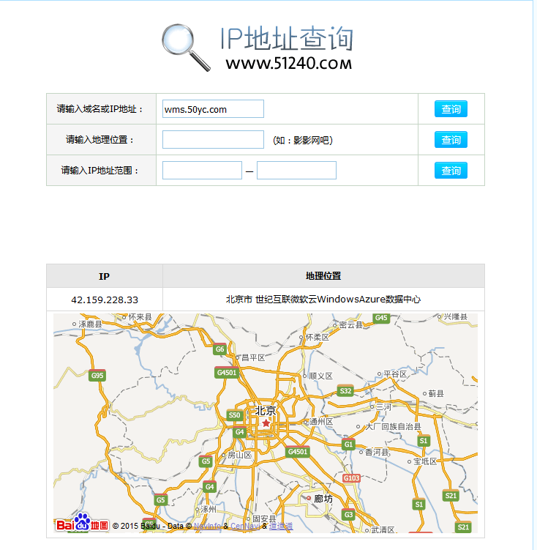Click the 请输入地理位置 label
Viewport: 537px width, 550px height.
(x=99, y=140)
